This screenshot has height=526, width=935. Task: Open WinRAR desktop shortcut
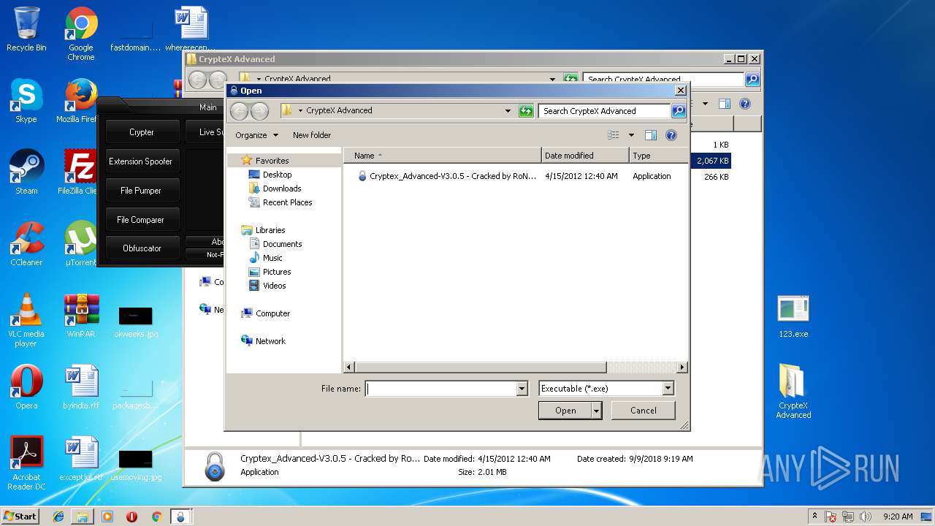[x=81, y=316]
